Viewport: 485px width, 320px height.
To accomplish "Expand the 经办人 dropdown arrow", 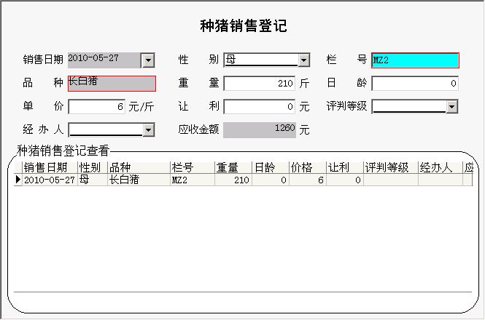I will 148,130.
